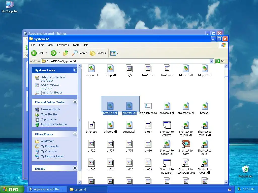Toggle the Folders pane button
The width and height of the screenshot is (258, 193).
pos(98,53)
